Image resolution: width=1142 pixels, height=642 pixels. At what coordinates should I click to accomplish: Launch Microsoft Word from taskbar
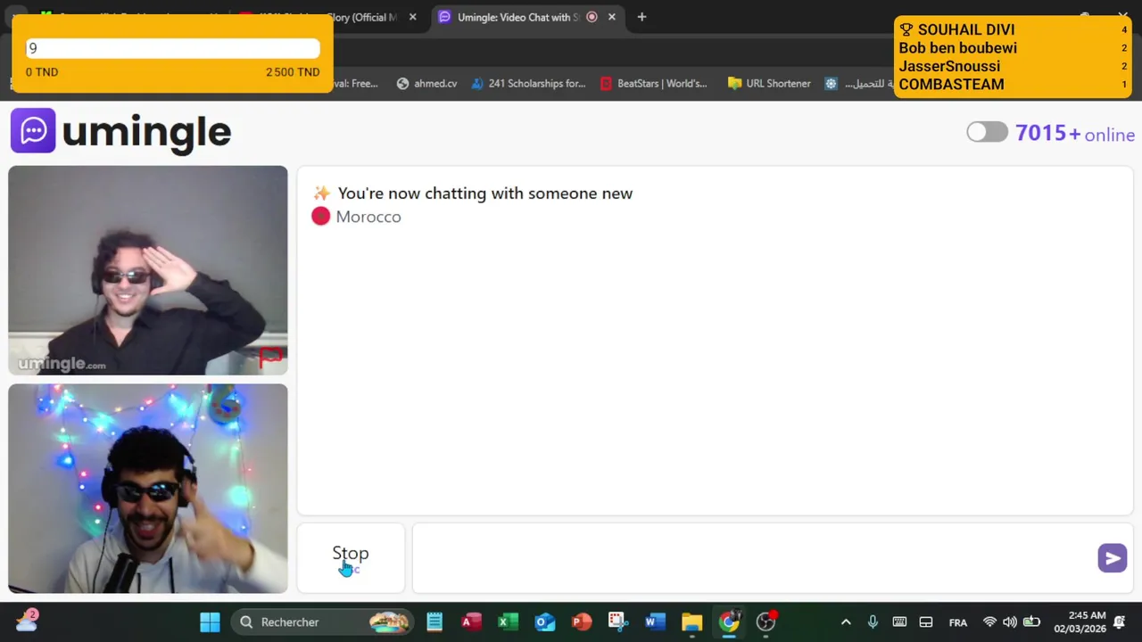point(655,622)
